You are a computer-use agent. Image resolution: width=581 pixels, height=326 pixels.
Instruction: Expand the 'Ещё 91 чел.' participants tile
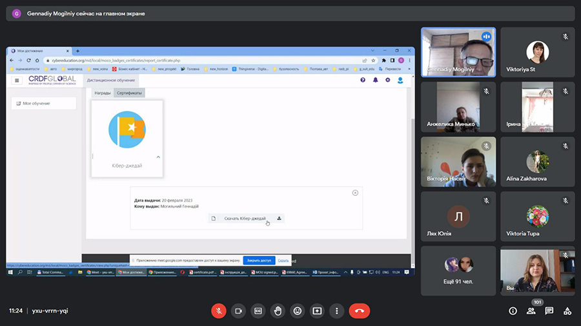[458, 271]
